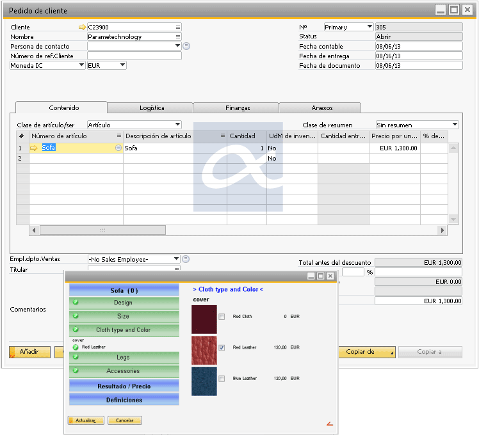Open the No Sales Employee dropdown
This screenshot has width=479, height=435.
(x=177, y=259)
